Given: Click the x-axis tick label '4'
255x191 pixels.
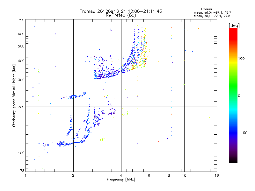Looking at the screenshot, I should point(121,175).
